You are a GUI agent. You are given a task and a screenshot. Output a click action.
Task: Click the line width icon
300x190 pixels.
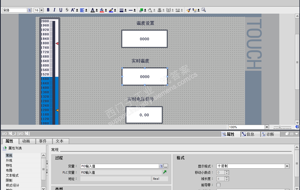pyautogui.click(x=121, y=10)
